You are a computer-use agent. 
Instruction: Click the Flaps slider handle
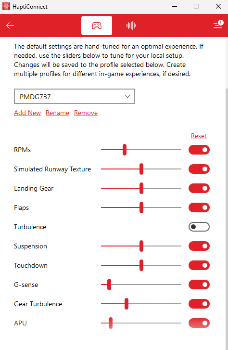click(x=141, y=207)
